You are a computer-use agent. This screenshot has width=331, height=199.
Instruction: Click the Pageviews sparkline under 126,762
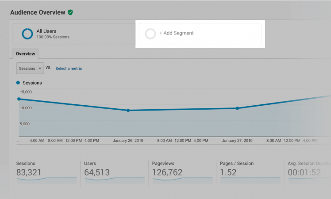(x=183, y=180)
